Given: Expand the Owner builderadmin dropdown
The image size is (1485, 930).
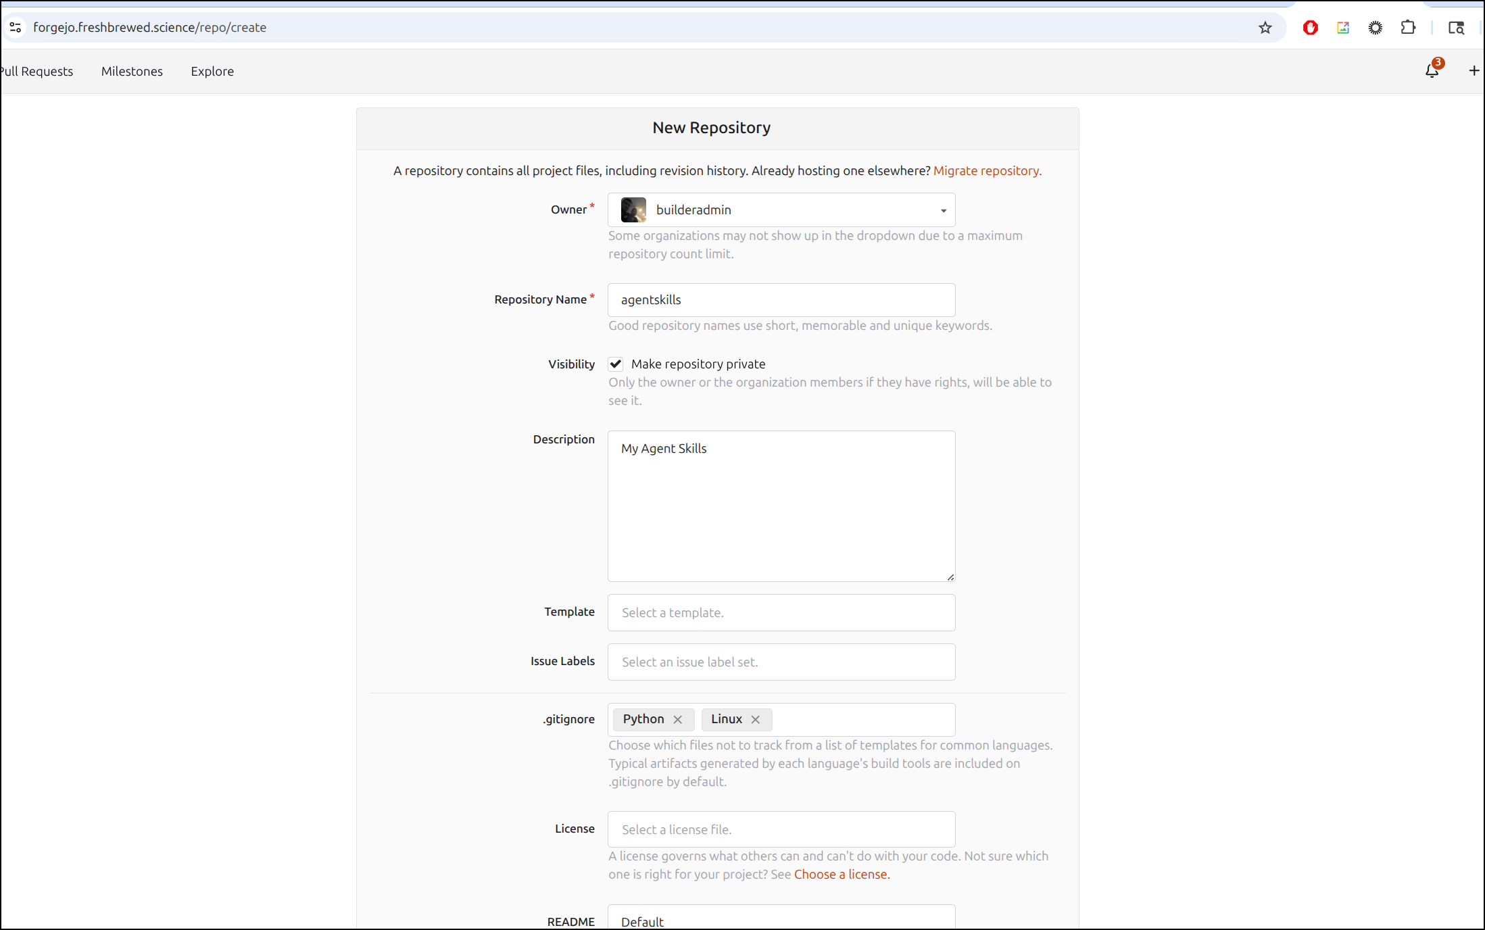Looking at the screenshot, I should [x=781, y=210].
